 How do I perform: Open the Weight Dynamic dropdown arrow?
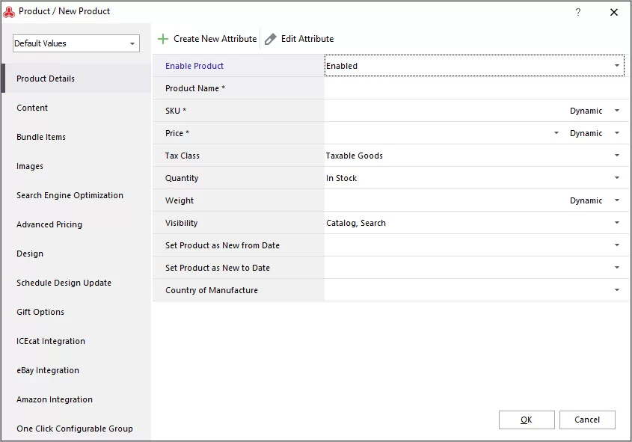pos(617,200)
